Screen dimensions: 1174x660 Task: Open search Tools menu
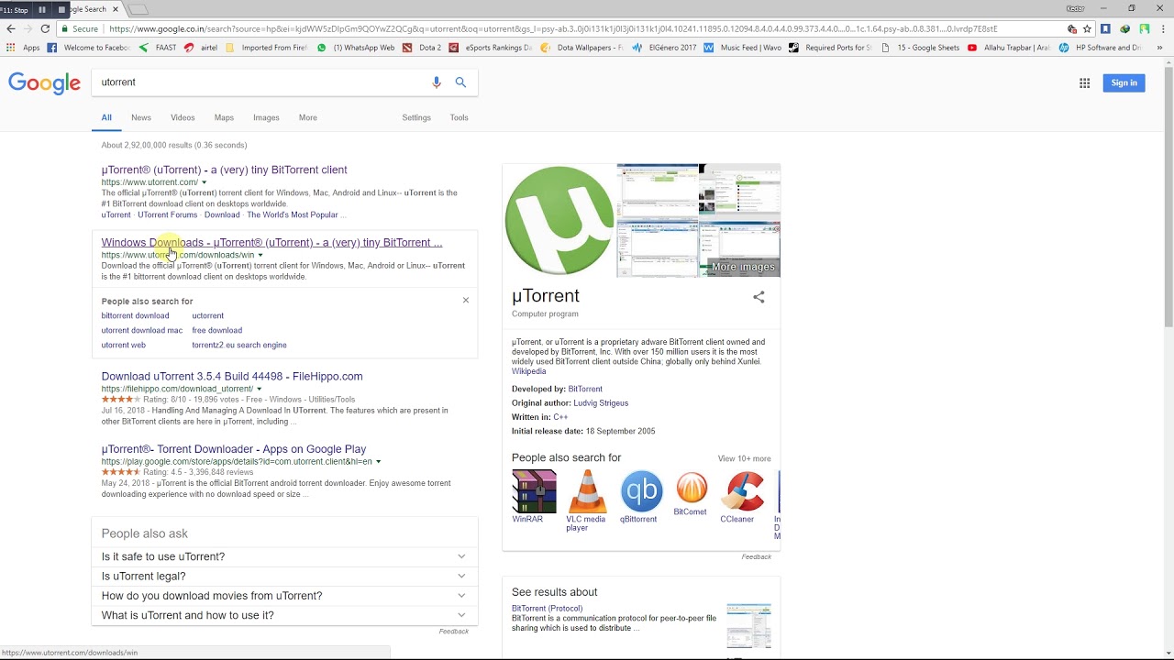(x=459, y=117)
